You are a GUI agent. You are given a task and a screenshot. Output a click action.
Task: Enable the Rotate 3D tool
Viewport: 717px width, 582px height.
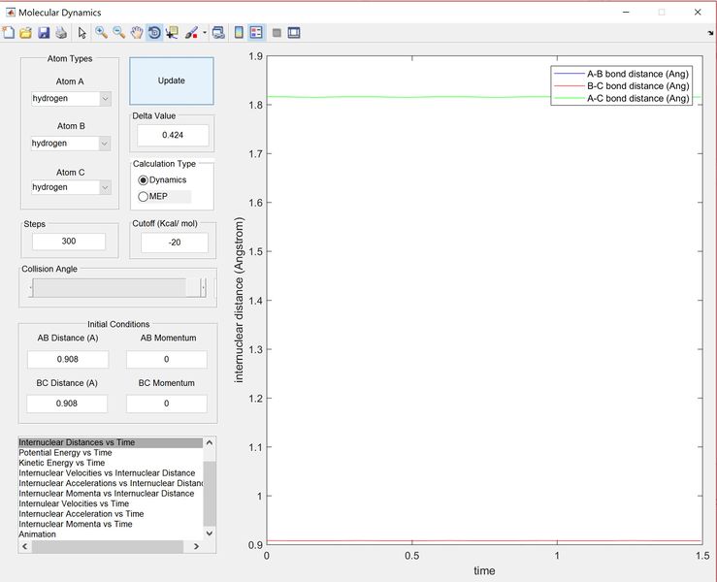[x=154, y=33]
